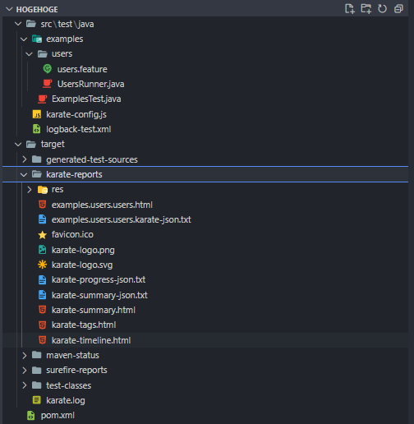Click the star icon beside favicon.ico
Screen dimensions: 414x424
(42, 234)
